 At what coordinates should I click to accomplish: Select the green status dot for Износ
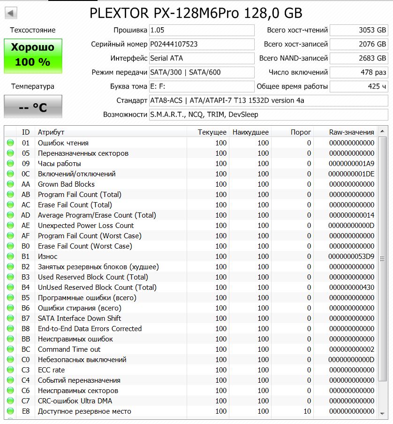pos(10,257)
